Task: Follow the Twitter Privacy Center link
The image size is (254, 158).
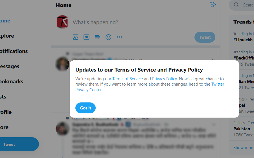Action: click(217, 84)
